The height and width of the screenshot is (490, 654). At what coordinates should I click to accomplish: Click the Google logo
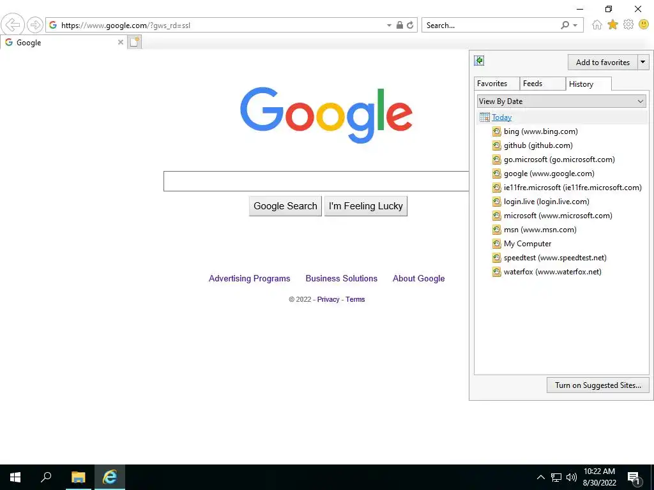[326, 115]
